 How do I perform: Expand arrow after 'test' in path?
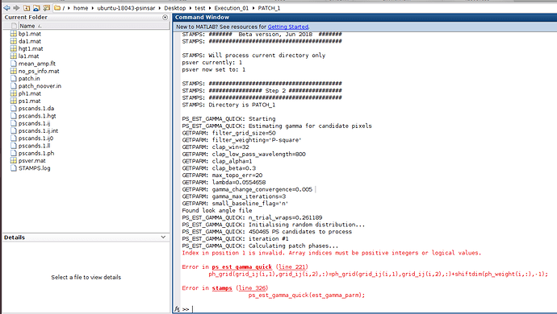click(x=210, y=8)
